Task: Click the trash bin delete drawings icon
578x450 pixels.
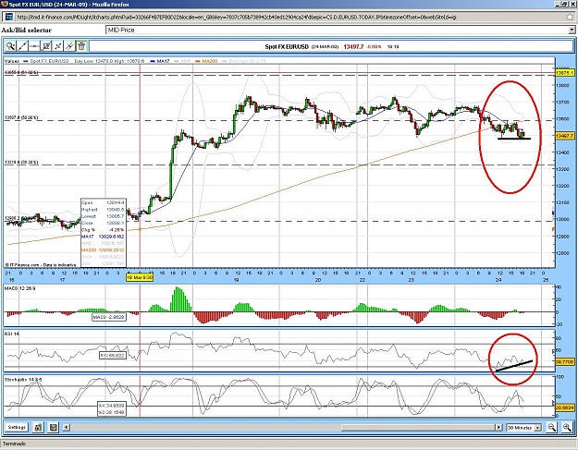Action: (81, 46)
